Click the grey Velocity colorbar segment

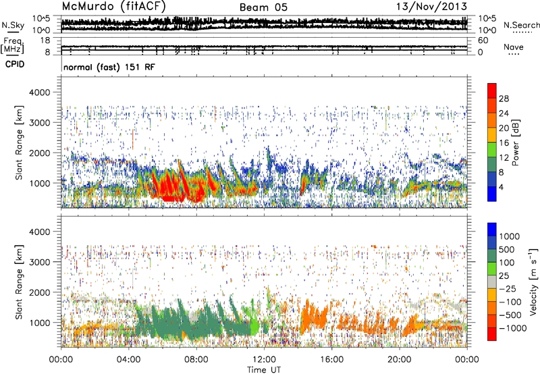click(492, 282)
